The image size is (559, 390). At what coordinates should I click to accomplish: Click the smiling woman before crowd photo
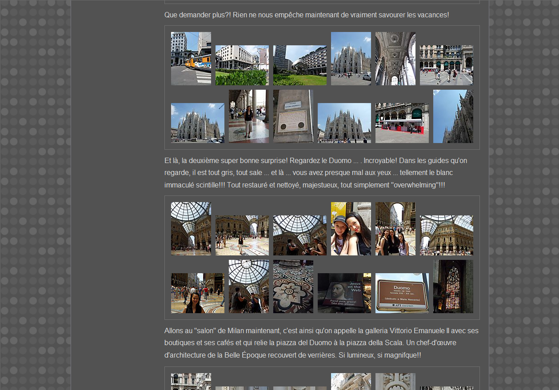click(197, 293)
